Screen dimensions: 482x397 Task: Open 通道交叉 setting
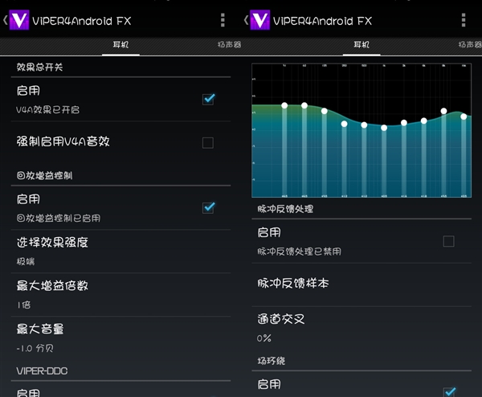tap(361, 328)
